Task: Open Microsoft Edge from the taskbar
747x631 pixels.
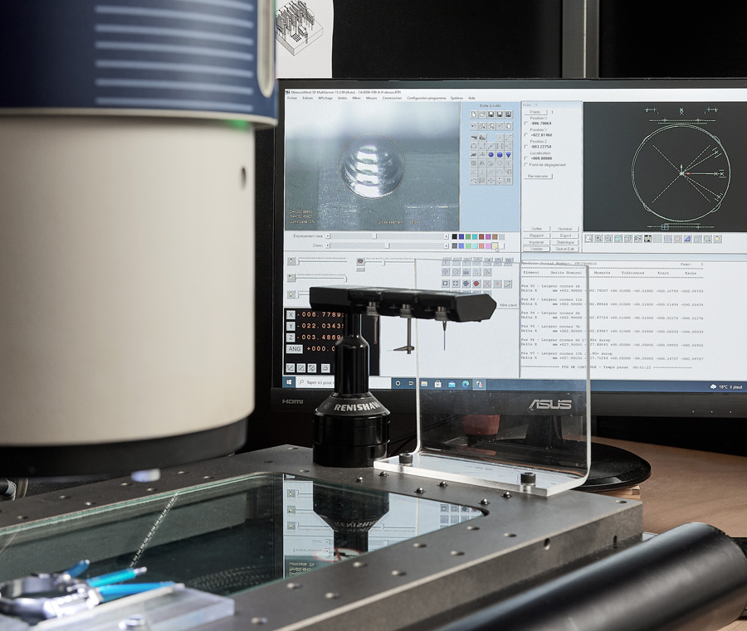Action: 466,383
